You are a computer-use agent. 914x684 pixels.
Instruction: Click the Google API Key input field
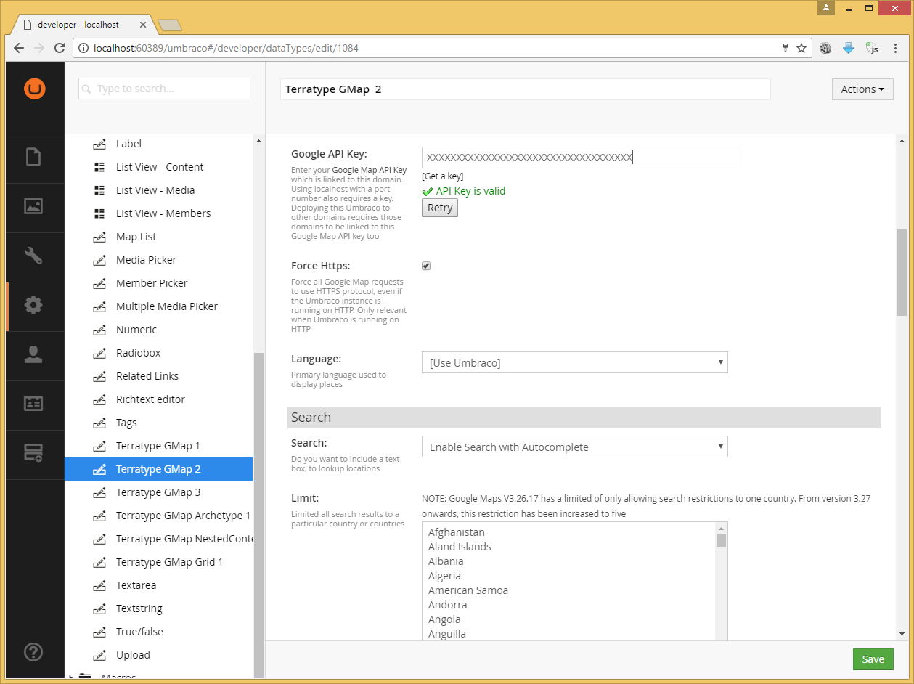tap(580, 158)
